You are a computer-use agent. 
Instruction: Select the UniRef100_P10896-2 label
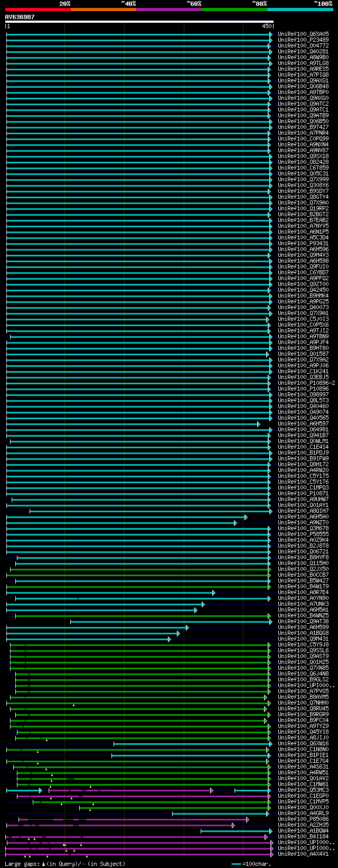click(x=306, y=383)
